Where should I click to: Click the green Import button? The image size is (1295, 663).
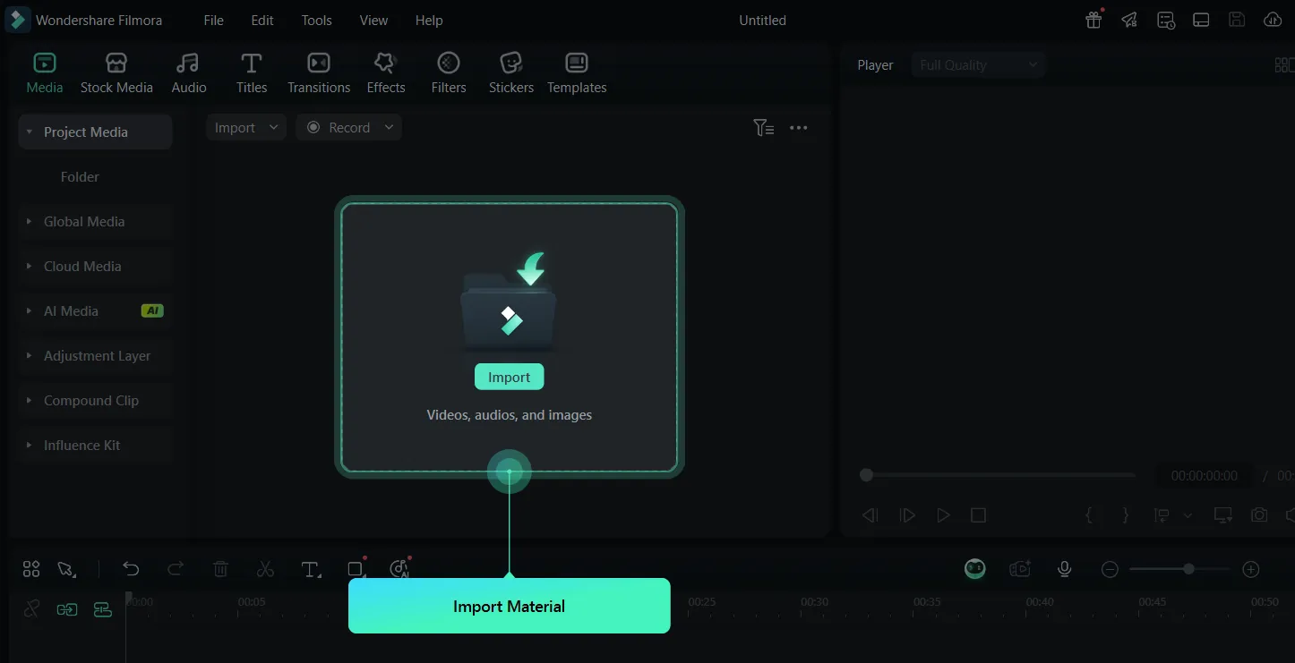click(x=509, y=378)
